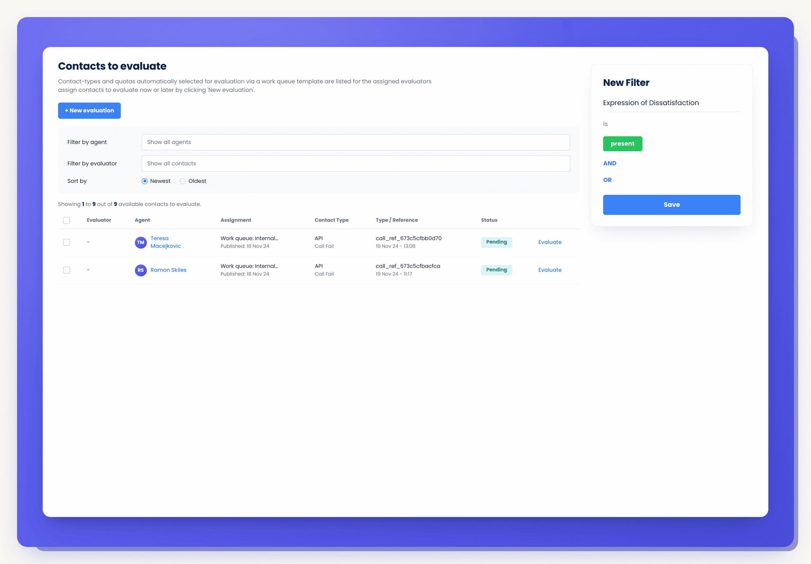
Task: Add an OR condition to the filter
Action: click(x=607, y=180)
